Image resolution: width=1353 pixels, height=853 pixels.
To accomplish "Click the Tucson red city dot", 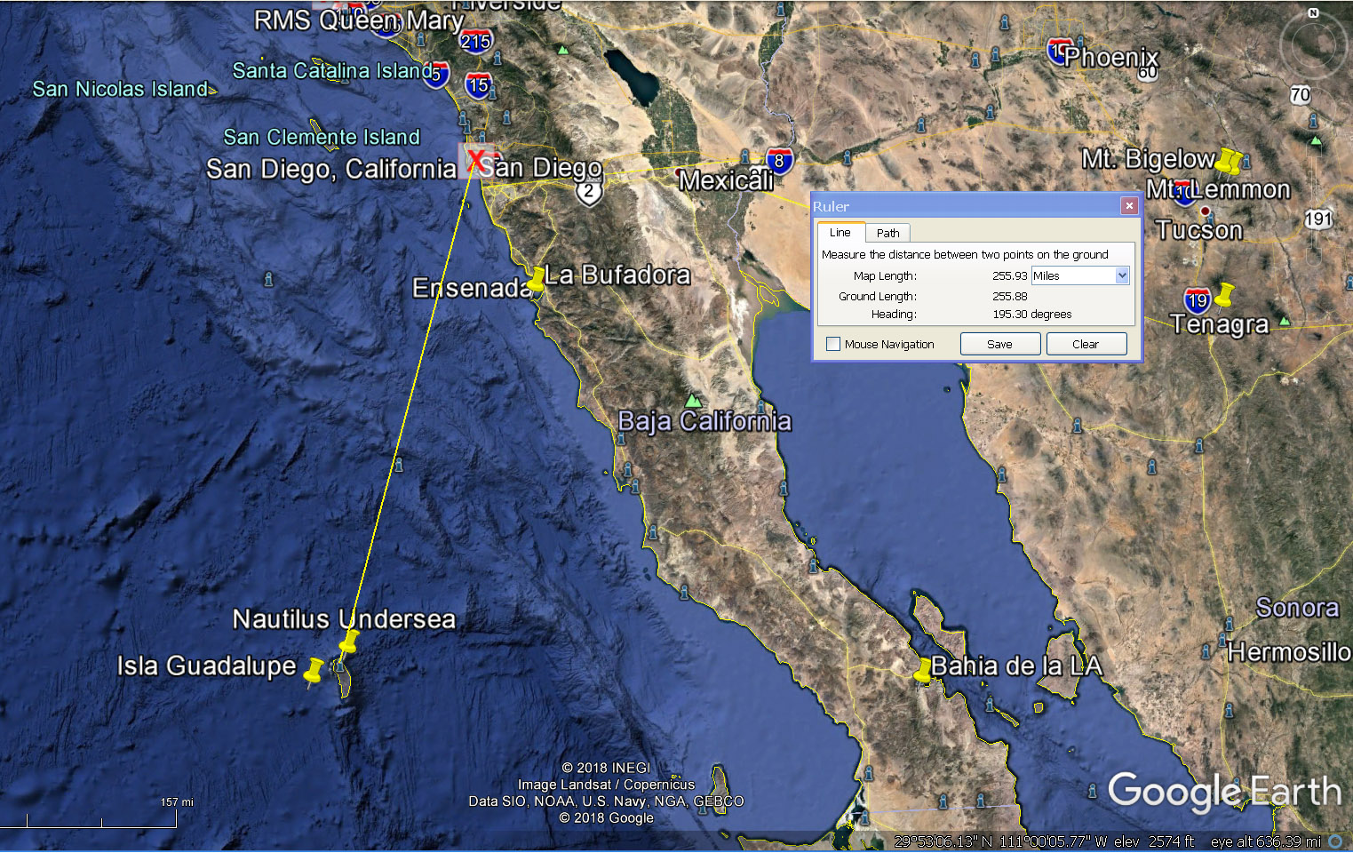I will pyautogui.click(x=1205, y=211).
